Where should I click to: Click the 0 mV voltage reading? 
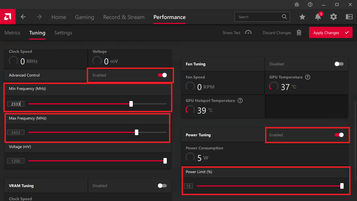tap(111, 61)
